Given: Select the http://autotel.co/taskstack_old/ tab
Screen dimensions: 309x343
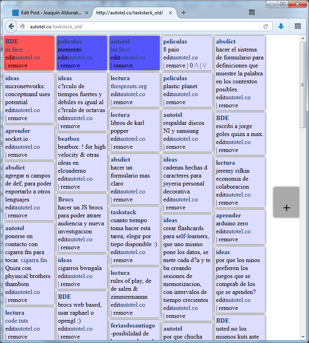Looking at the screenshot, I should [130, 13].
